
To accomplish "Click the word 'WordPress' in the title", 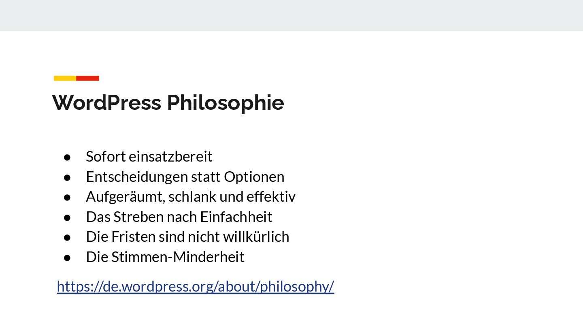I will point(106,102).
